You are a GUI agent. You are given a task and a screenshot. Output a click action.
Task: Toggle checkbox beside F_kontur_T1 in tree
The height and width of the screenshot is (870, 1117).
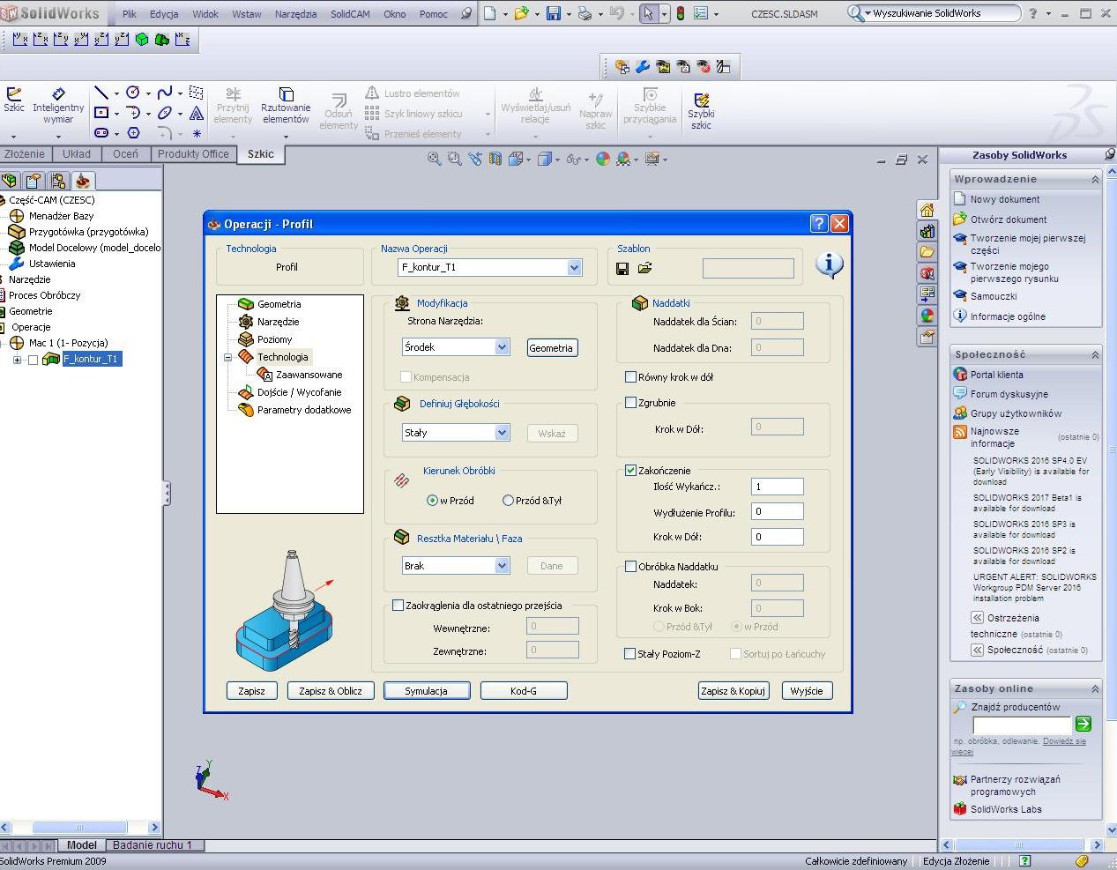click(34, 360)
